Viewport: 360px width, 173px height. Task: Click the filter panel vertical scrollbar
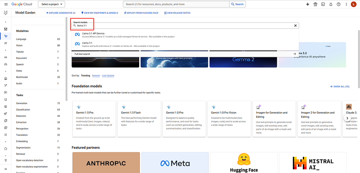(66, 59)
